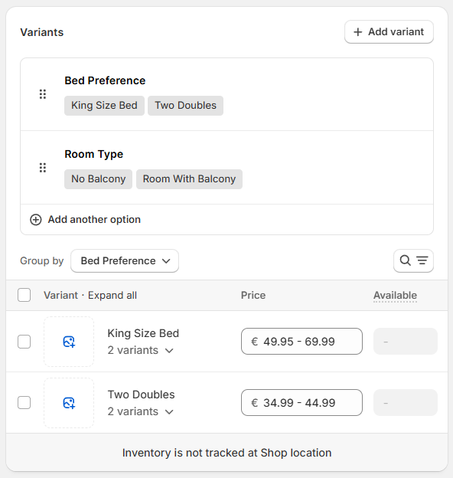Click the Available column header
This screenshot has width=453, height=478.
coord(395,296)
